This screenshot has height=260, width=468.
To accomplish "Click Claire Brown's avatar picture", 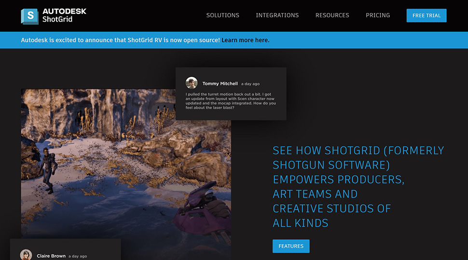I will click(x=26, y=255).
